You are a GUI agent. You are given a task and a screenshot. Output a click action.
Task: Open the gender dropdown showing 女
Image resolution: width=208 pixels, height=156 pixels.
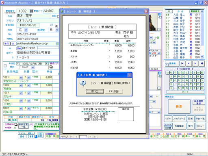click(x=26, y=30)
